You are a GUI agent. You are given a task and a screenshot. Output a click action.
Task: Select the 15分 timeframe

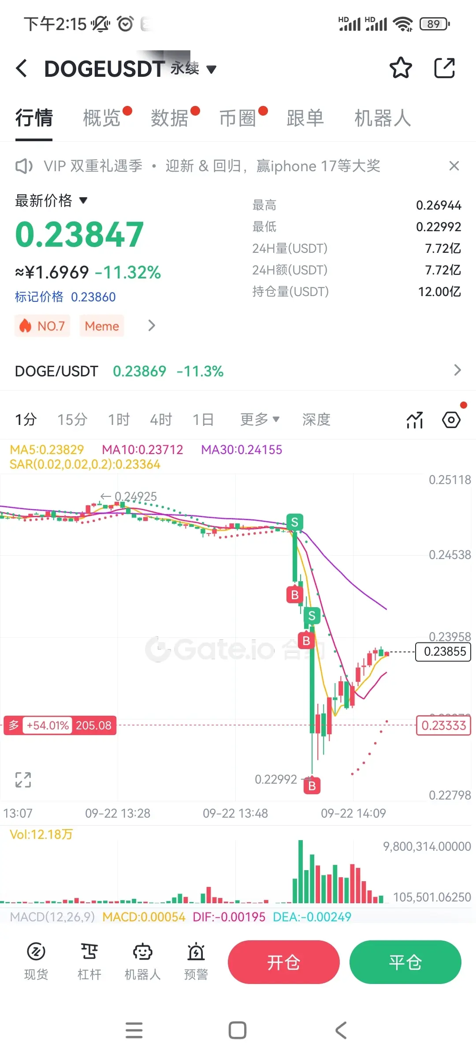click(x=72, y=419)
